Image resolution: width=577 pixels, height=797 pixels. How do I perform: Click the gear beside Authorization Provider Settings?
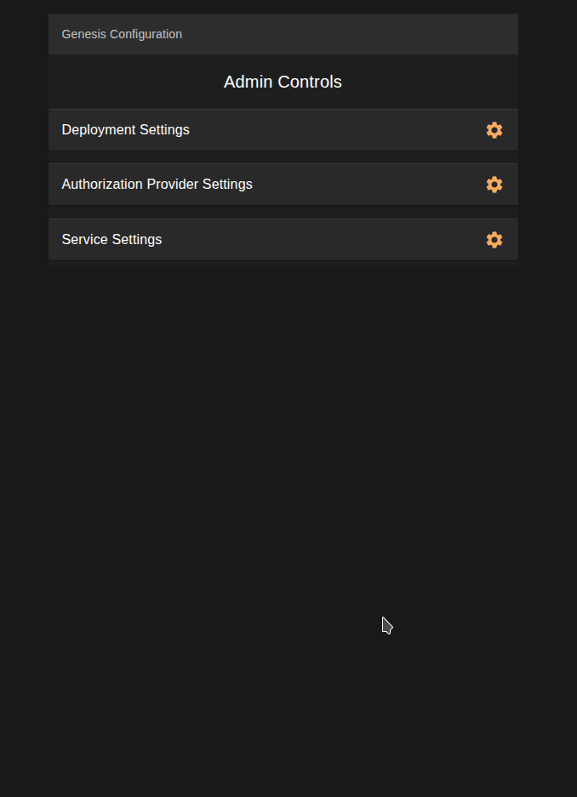pyautogui.click(x=494, y=185)
